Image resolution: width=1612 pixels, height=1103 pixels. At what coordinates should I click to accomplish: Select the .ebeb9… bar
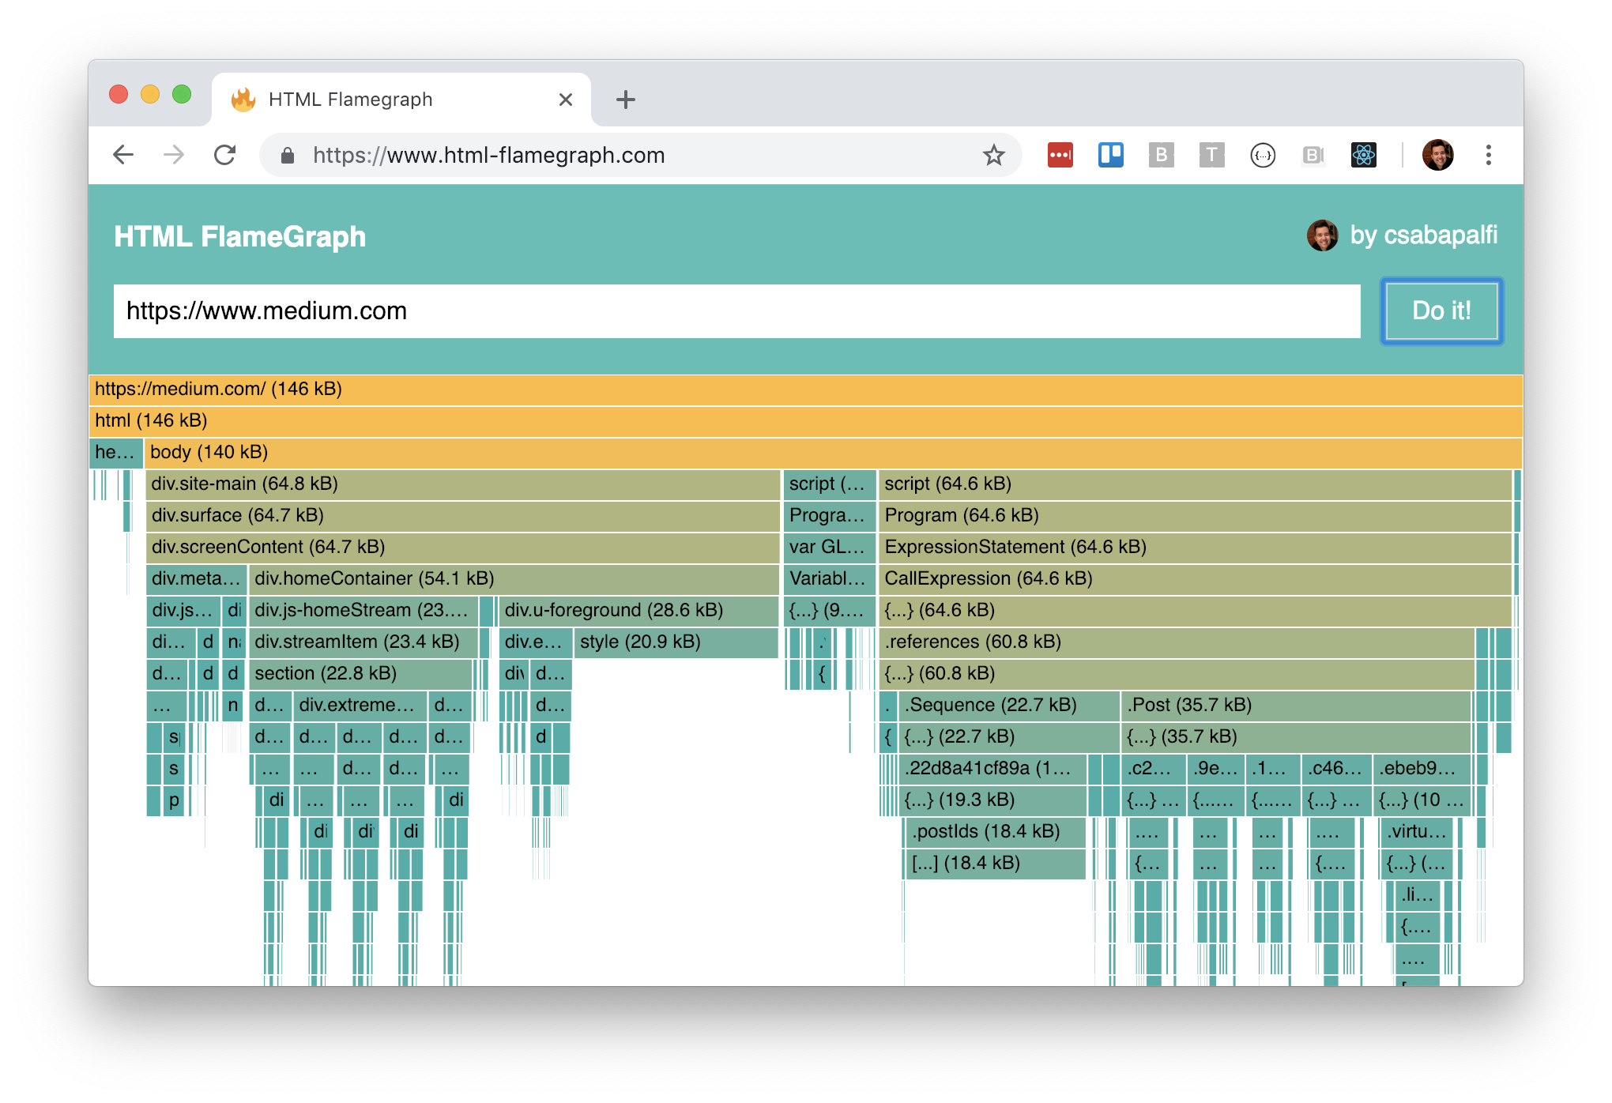(1422, 769)
